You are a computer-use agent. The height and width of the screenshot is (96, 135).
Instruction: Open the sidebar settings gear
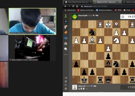pyautogui.click(x=66, y=81)
